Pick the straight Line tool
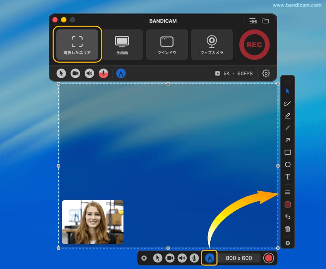The width and height of the screenshot is (326, 269). [288, 128]
